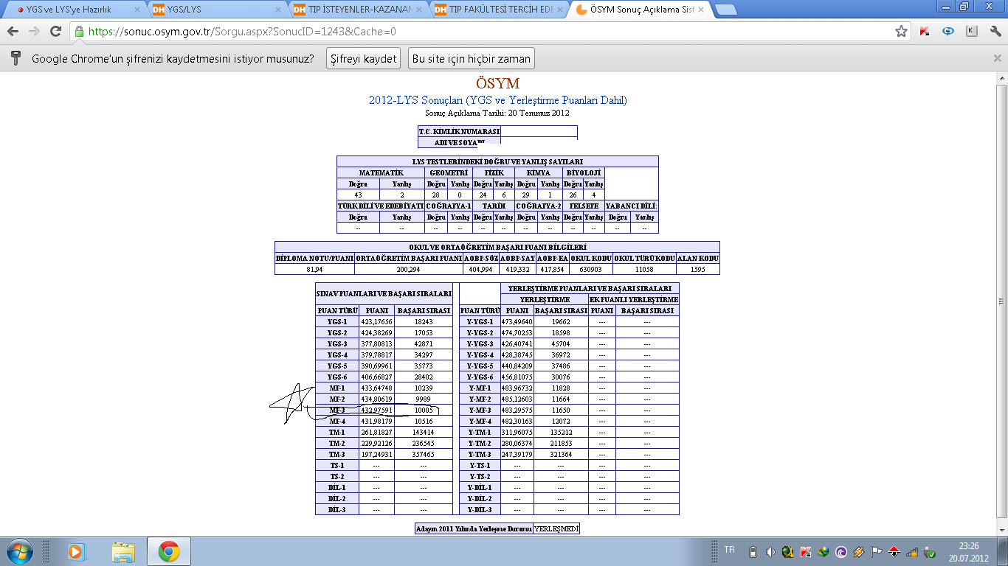Open the blue speech-bubble extension icon
The height and width of the screenshot is (566, 1008).
point(948,32)
